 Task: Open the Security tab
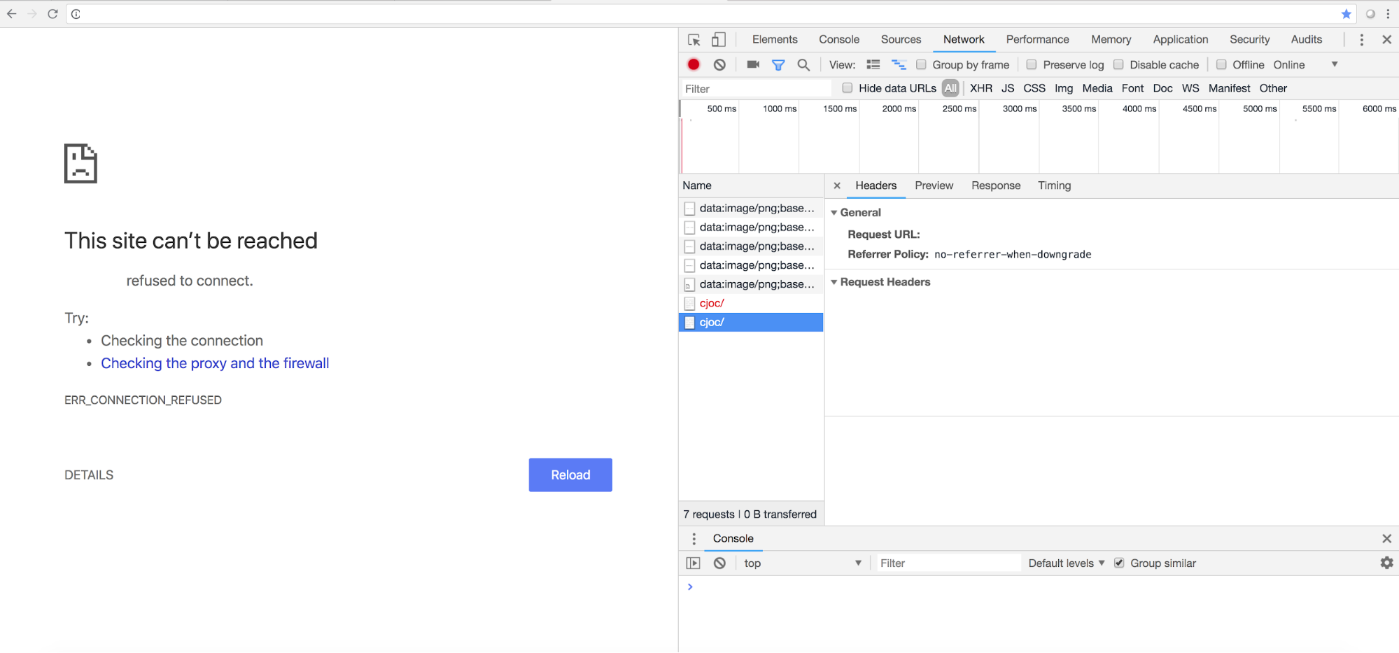tap(1249, 39)
